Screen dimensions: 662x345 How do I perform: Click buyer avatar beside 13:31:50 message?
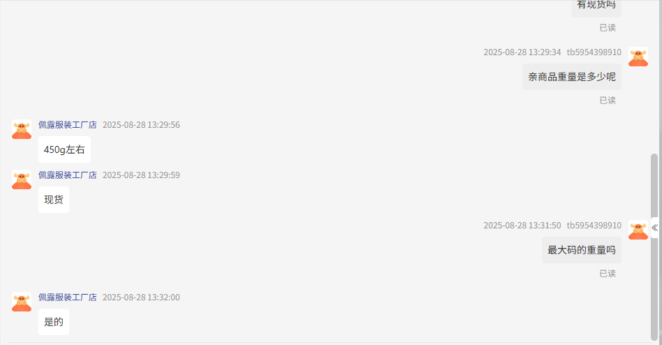click(638, 230)
